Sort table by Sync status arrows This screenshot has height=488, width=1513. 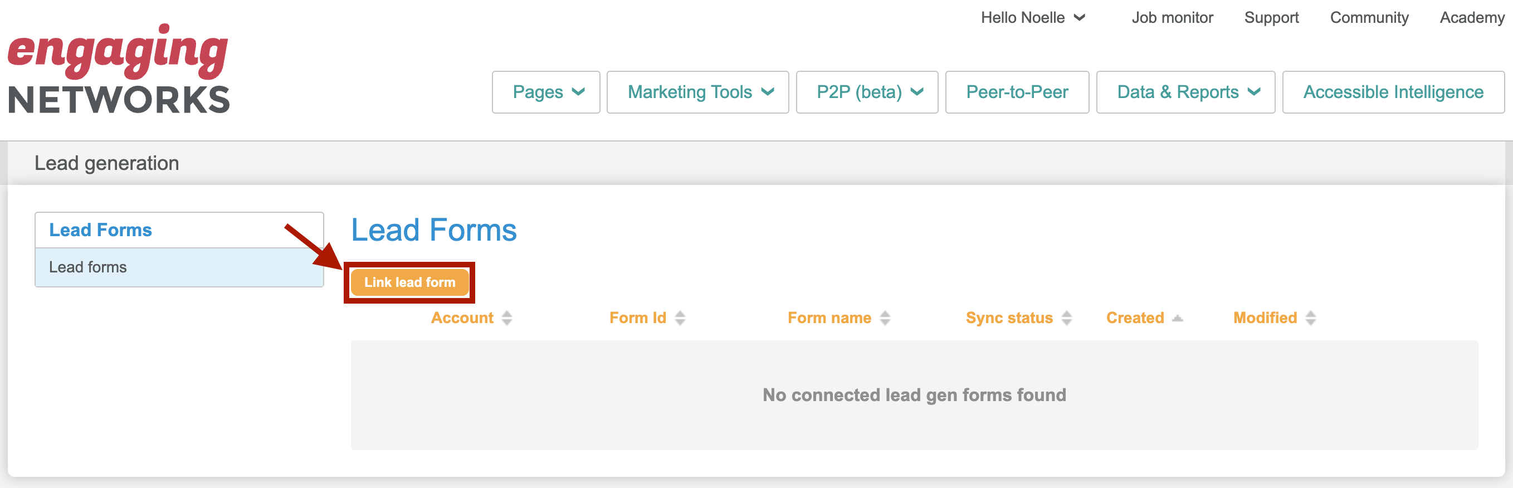pos(1066,318)
